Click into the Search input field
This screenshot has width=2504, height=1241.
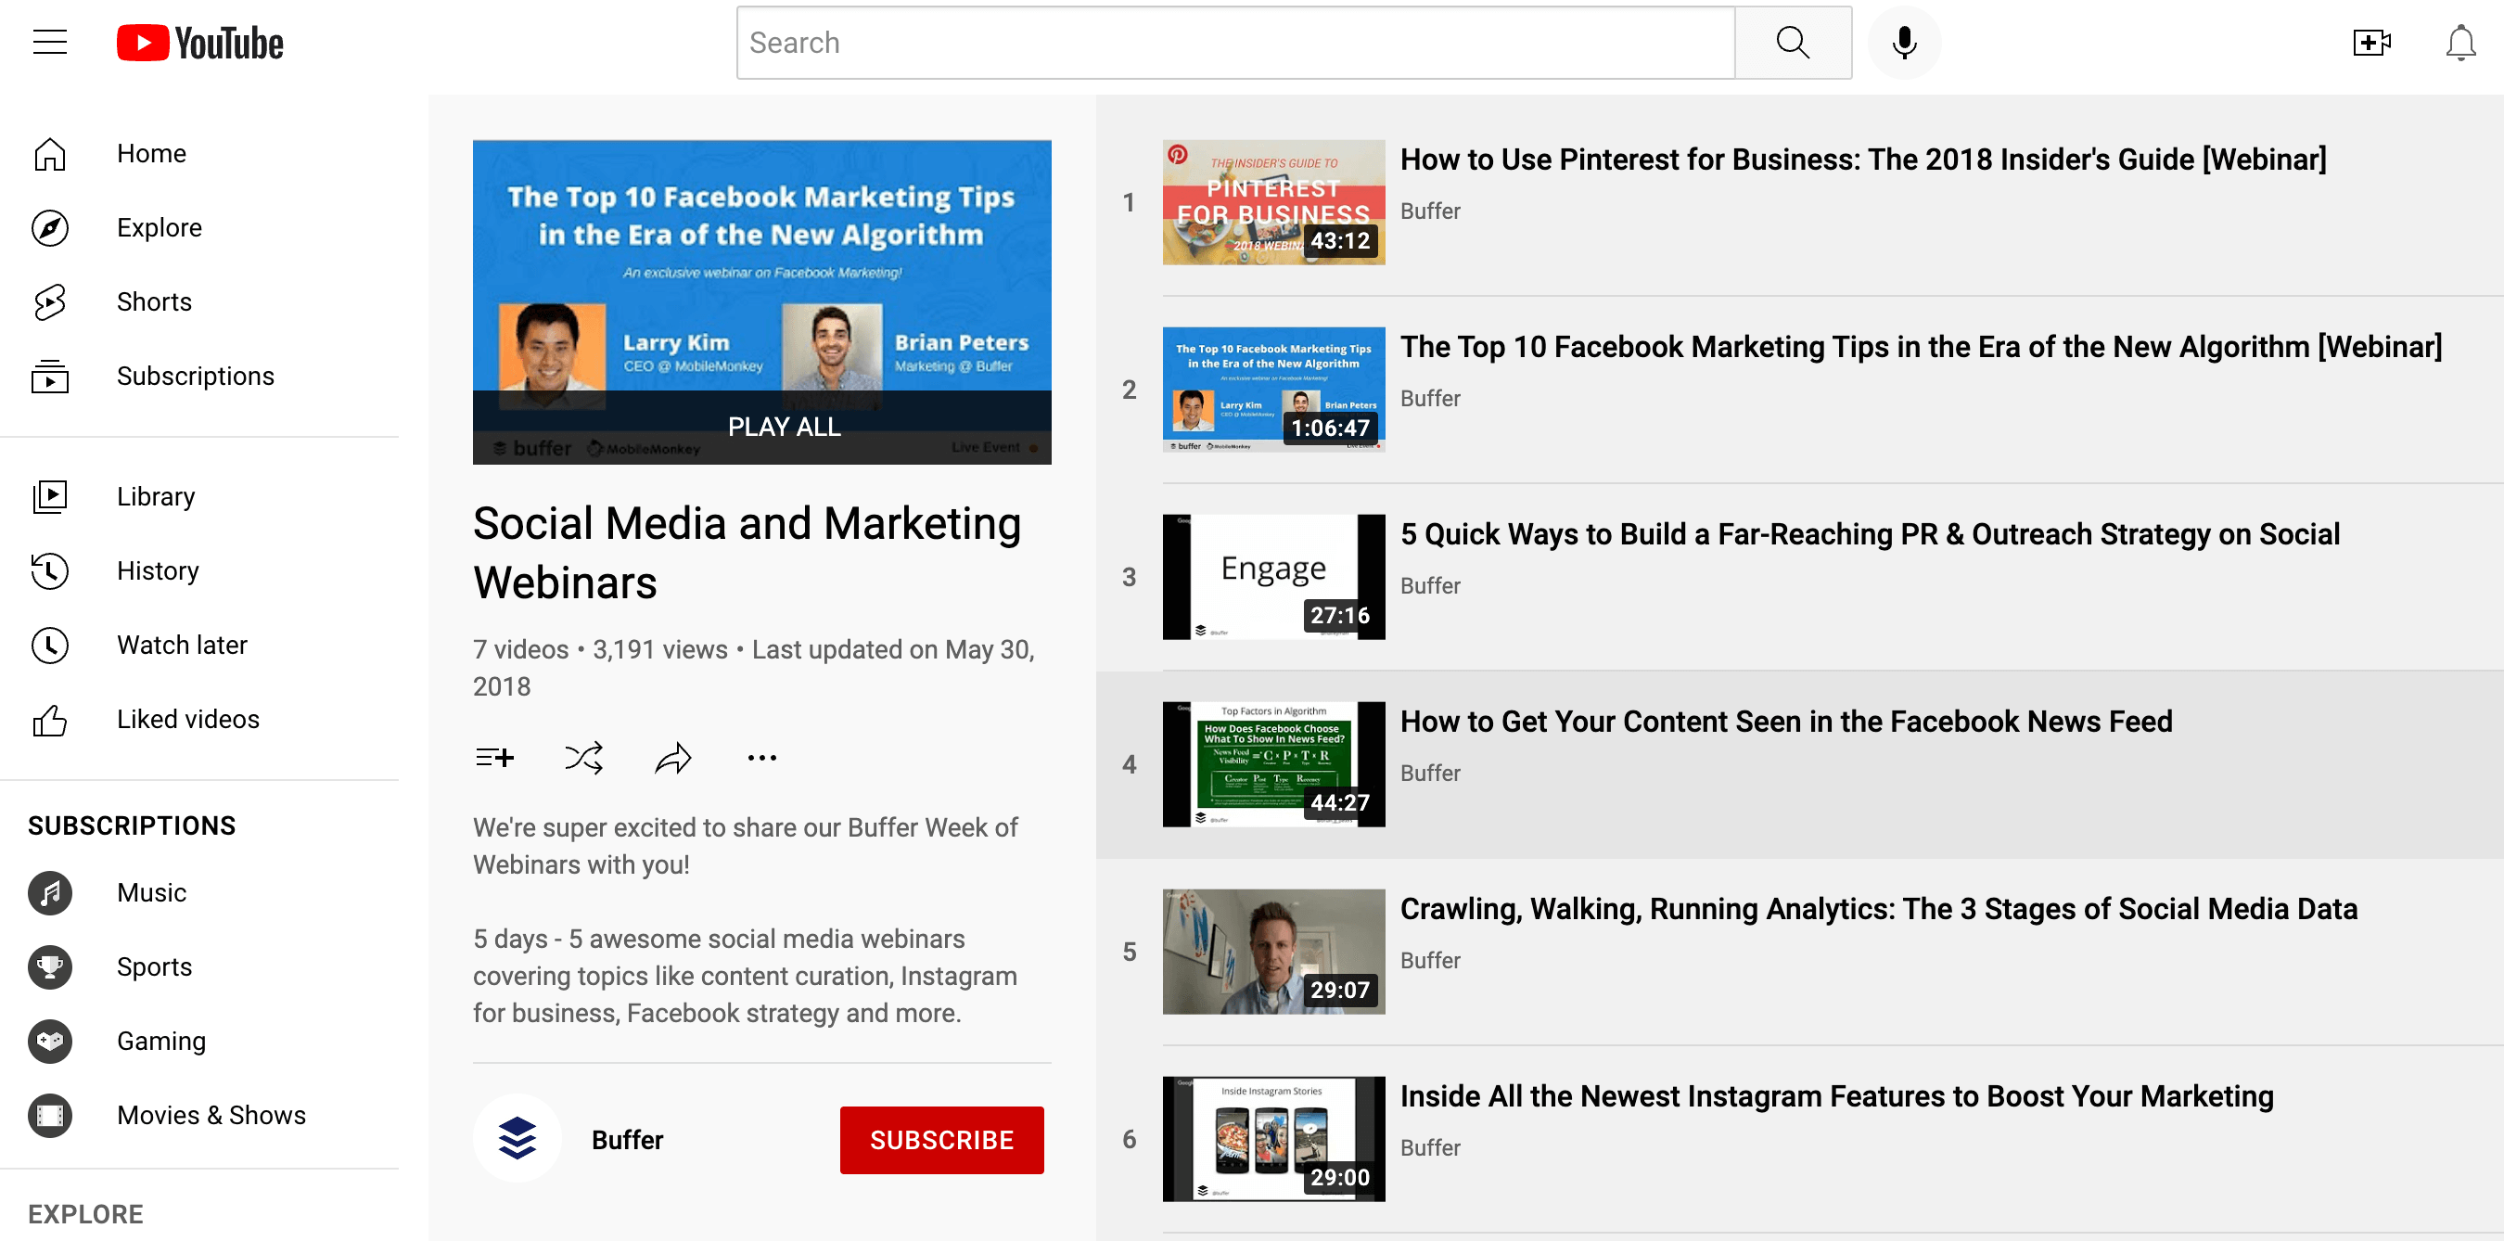click(x=1235, y=43)
